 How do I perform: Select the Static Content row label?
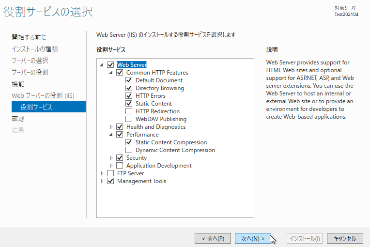(154, 103)
